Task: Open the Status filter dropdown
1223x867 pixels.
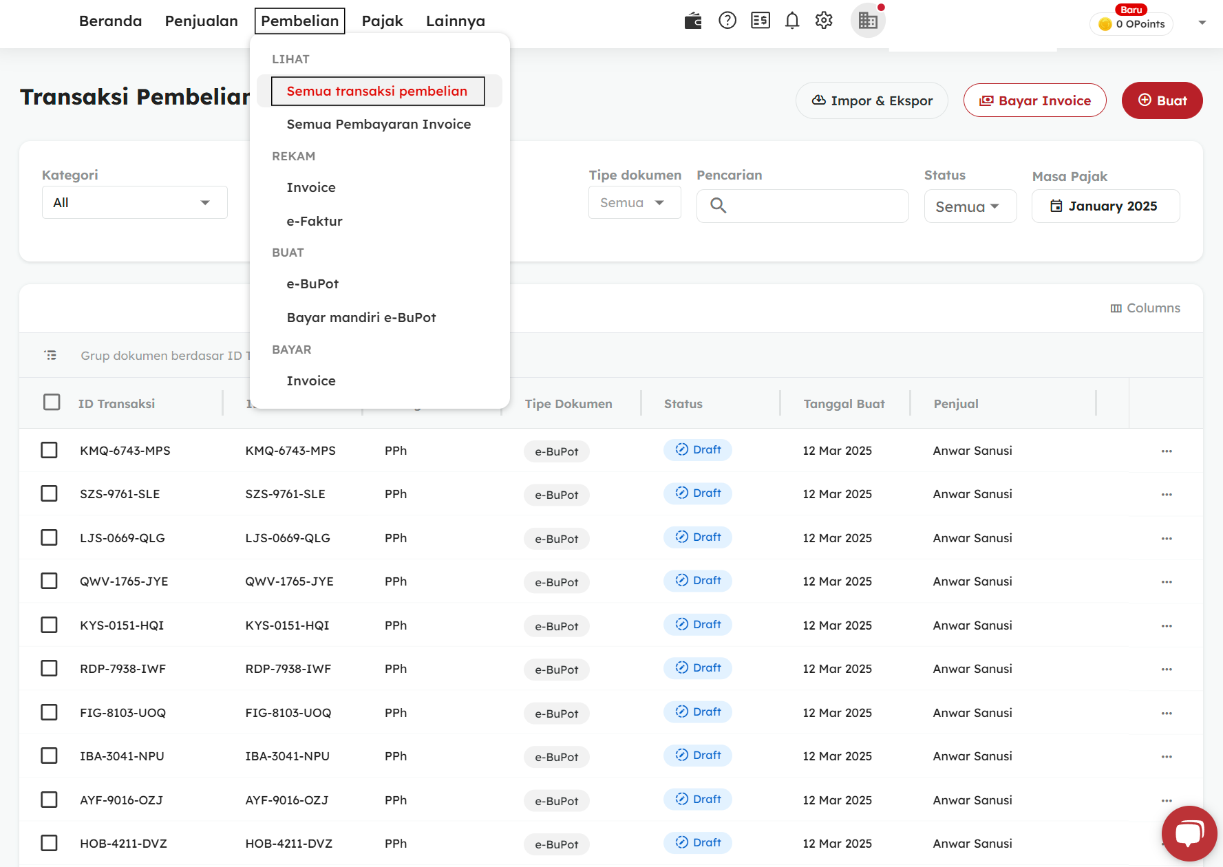Action: tap(970, 206)
